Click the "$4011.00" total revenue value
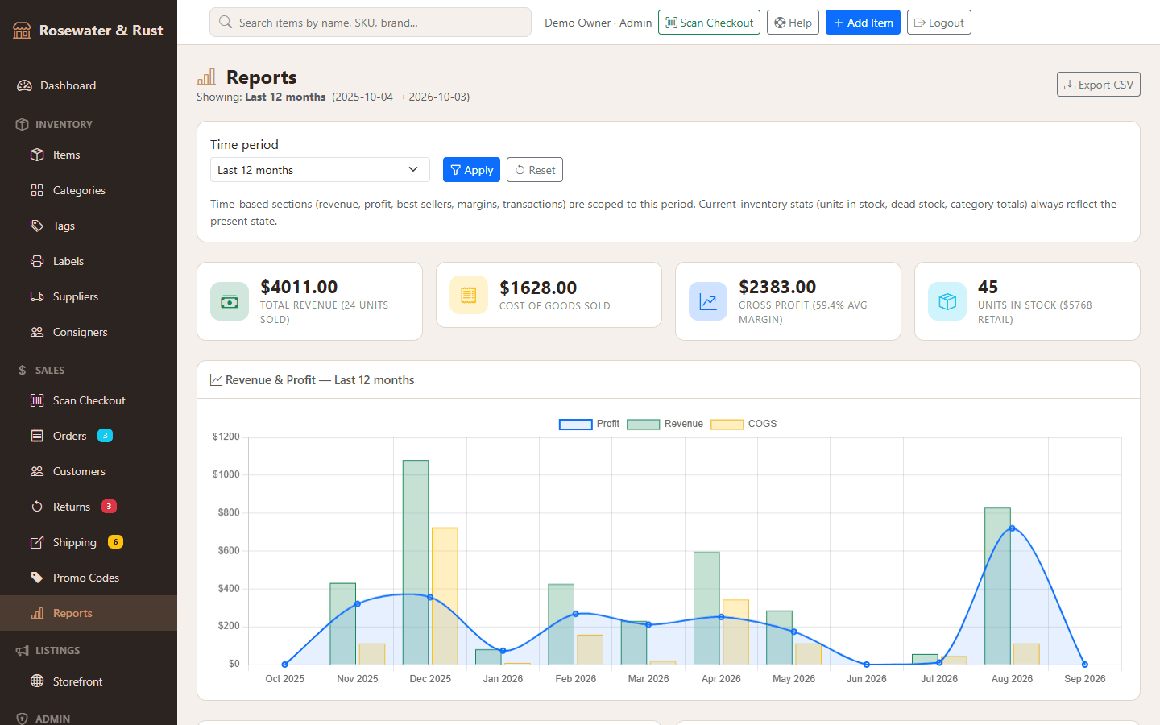 point(299,287)
